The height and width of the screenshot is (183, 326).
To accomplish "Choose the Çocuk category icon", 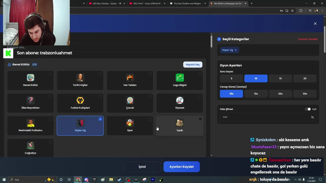I will (x=130, y=100).
